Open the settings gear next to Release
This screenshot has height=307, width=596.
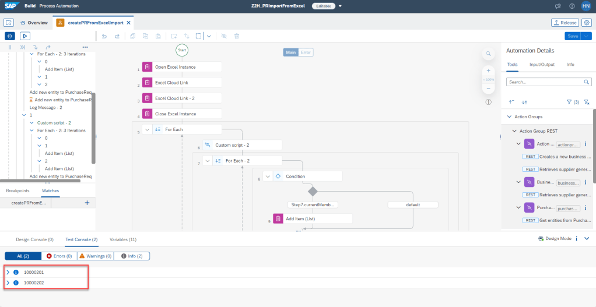[x=587, y=23]
